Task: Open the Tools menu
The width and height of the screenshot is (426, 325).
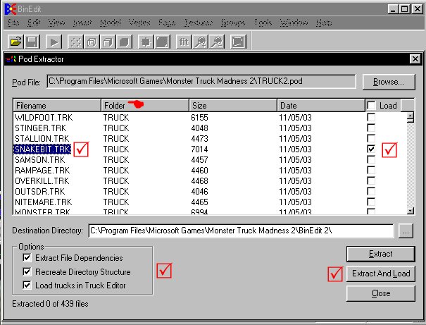Action: click(x=262, y=23)
